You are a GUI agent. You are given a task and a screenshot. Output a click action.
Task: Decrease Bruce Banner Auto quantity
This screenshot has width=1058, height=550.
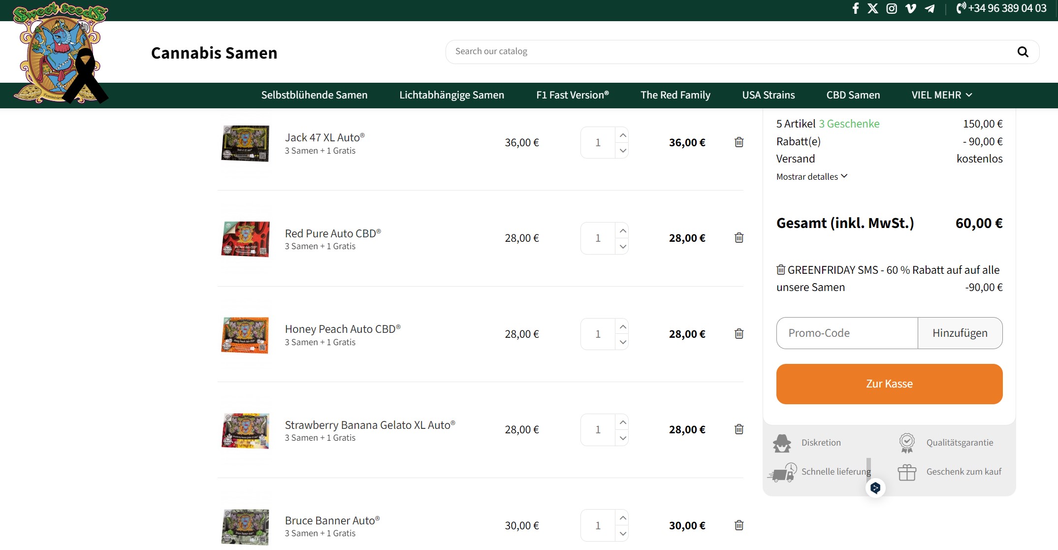(x=623, y=533)
